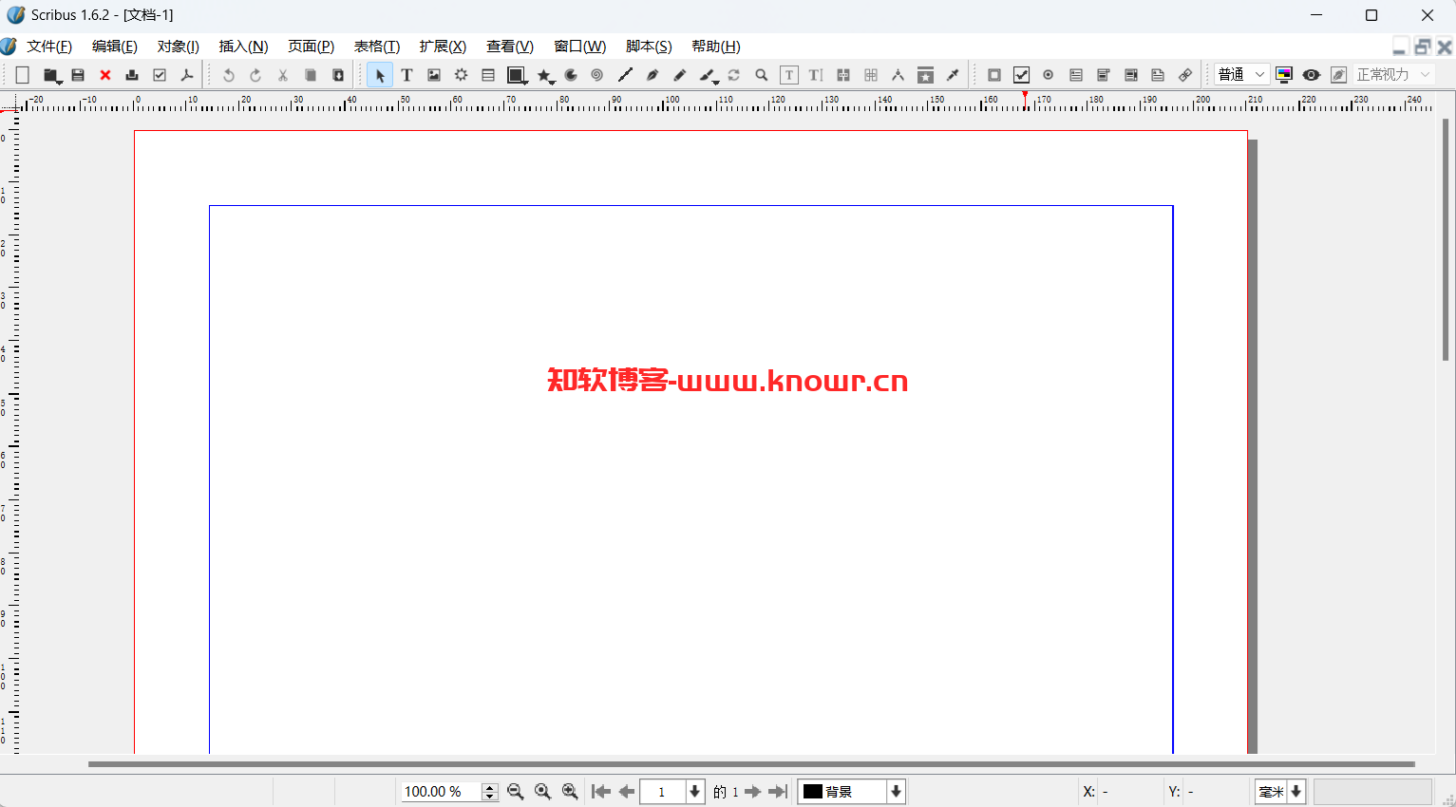Image resolution: width=1456 pixels, height=807 pixels.
Task: Insert PDF Check Box
Action: [x=1022, y=75]
